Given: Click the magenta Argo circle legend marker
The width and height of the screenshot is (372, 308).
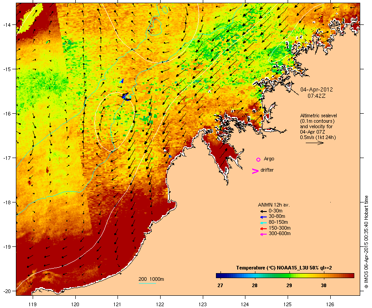Looking at the screenshot, I should [x=259, y=160].
